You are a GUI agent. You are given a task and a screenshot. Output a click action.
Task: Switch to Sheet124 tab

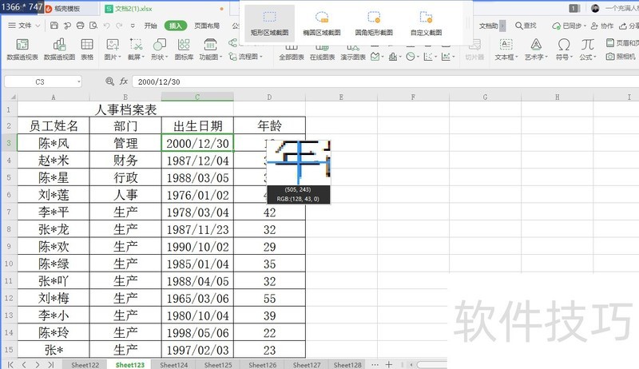(173, 364)
